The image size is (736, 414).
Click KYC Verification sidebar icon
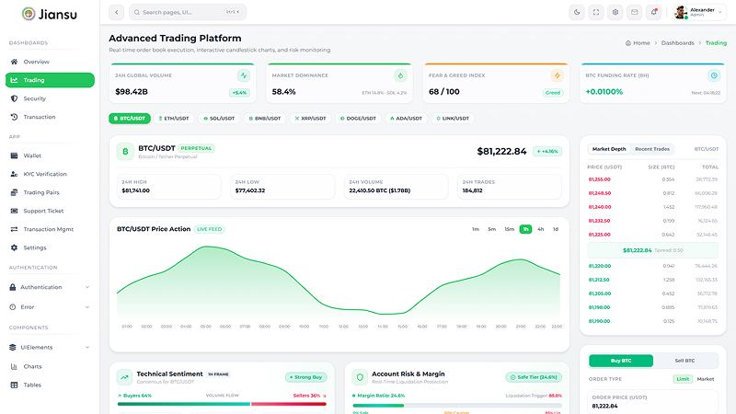pos(14,174)
